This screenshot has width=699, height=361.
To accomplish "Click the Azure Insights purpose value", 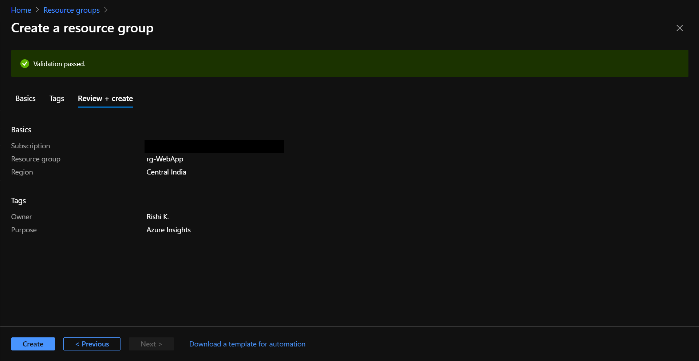I will point(168,230).
